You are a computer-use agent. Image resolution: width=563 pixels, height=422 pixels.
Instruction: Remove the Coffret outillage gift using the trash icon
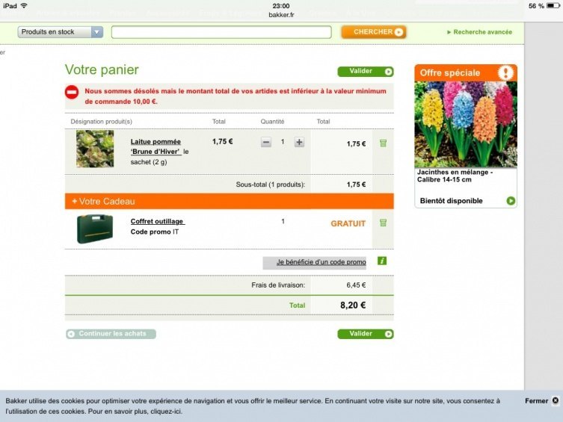[383, 223]
